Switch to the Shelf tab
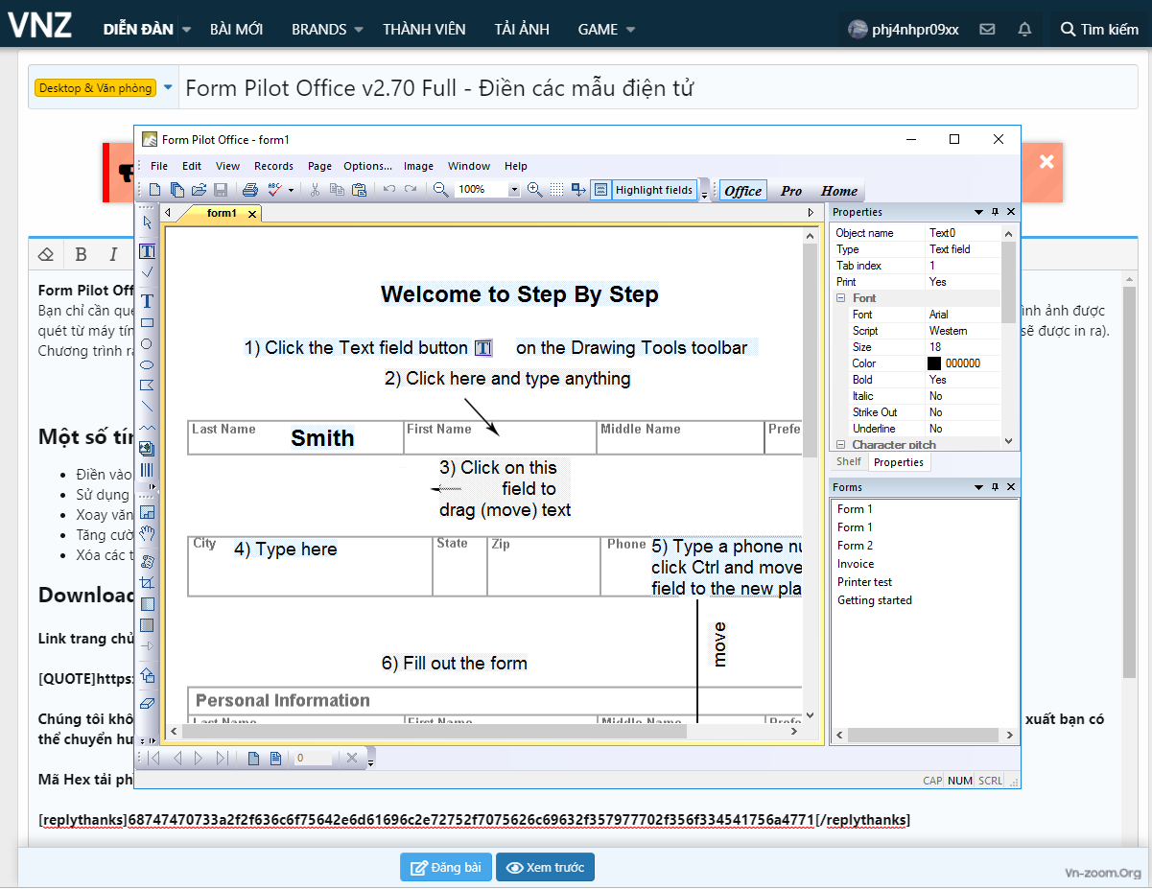 pyautogui.click(x=849, y=462)
